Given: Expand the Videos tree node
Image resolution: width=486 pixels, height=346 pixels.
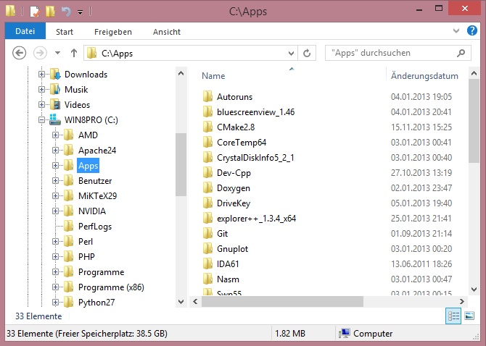Looking at the screenshot, I should click(41, 104).
